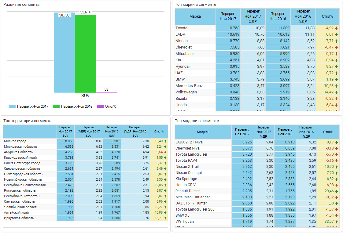
Task: Click the green arrow in Иркутская область row
Action: pyautogui.click(x=165, y=218)
